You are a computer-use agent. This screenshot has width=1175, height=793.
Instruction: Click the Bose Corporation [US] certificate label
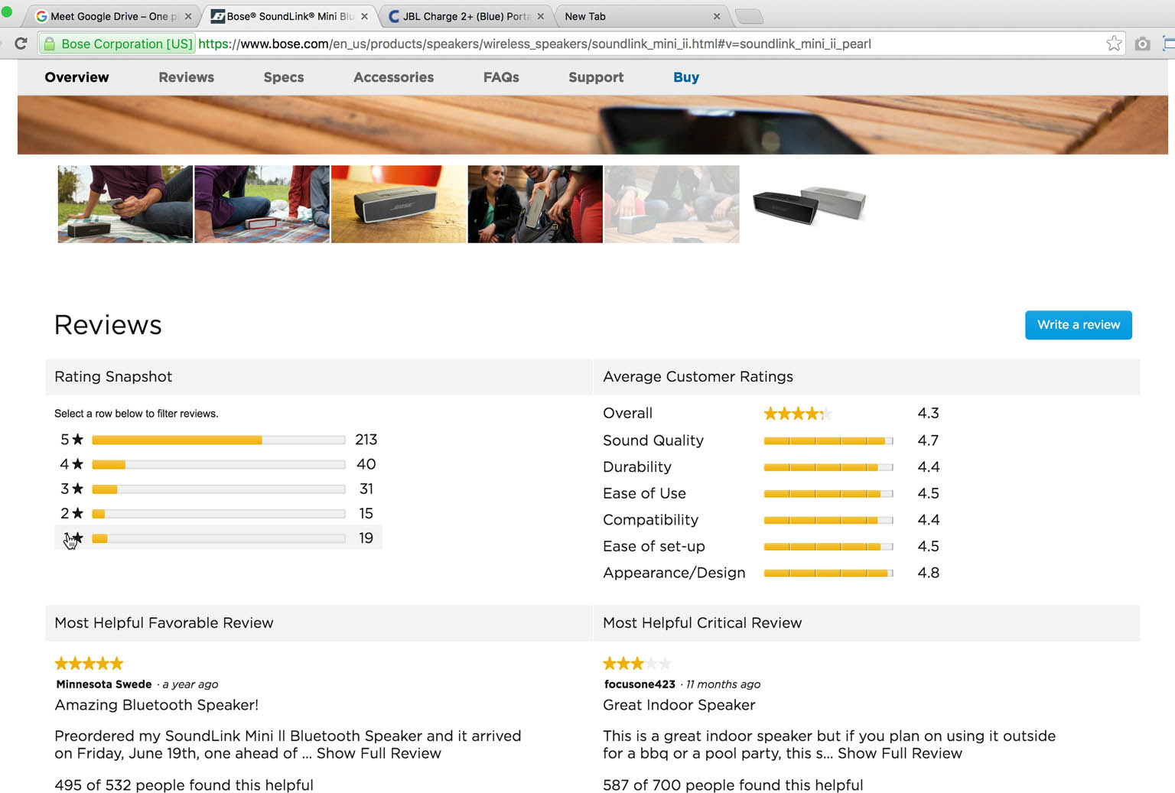127,44
